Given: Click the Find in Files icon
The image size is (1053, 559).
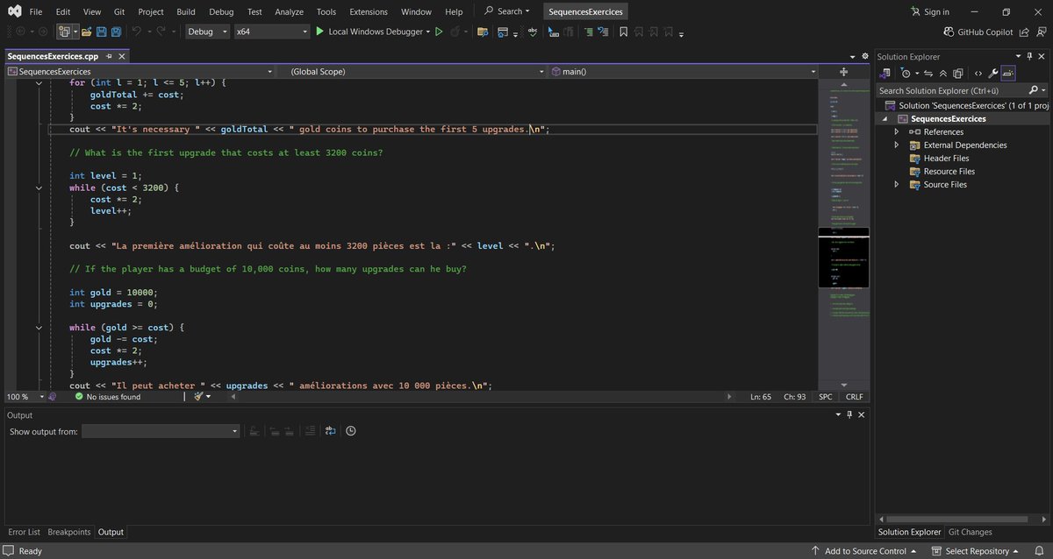Looking at the screenshot, I should 483,32.
